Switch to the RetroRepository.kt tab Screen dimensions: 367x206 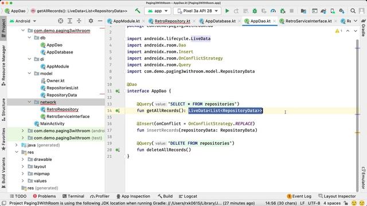pos(172,21)
